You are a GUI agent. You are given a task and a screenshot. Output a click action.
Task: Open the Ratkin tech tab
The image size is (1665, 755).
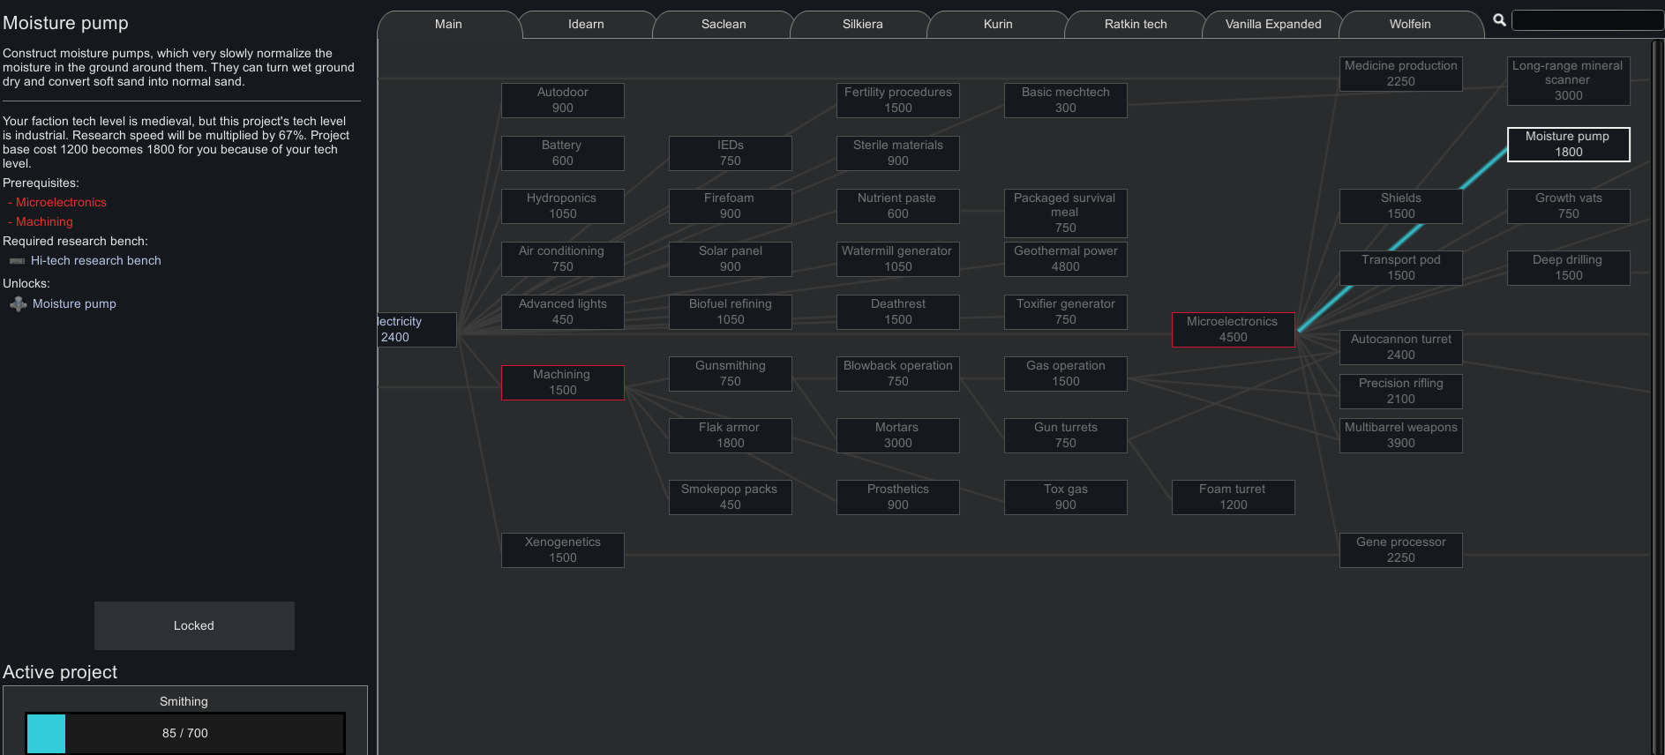[x=1136, y=25]
